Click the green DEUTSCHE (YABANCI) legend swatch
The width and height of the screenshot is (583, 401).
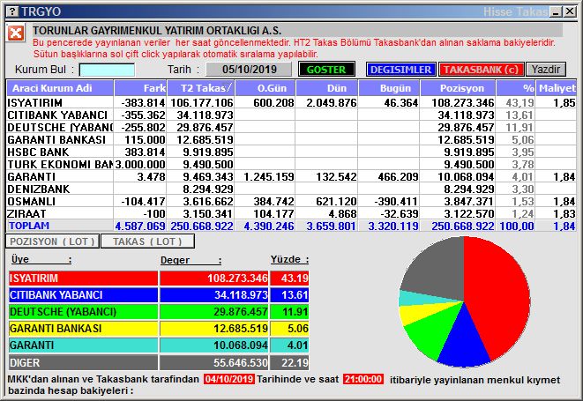pos(83,311)
